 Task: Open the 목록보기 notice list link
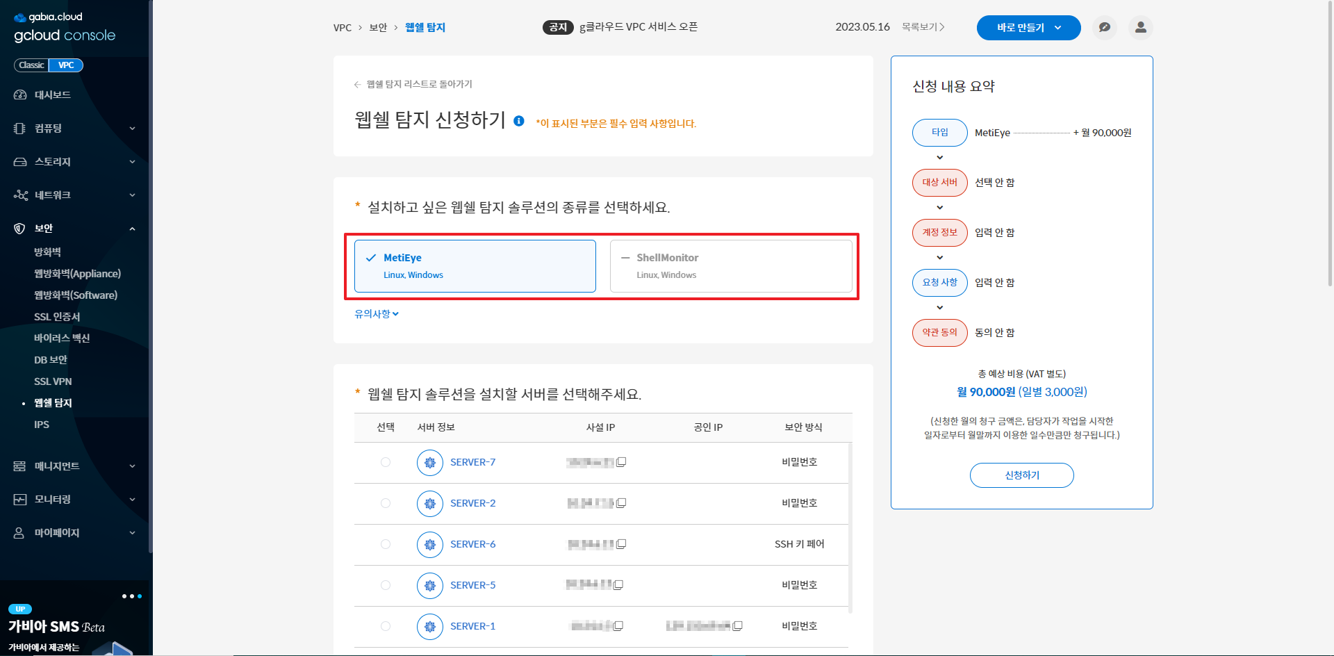click(x=923, y=27)
